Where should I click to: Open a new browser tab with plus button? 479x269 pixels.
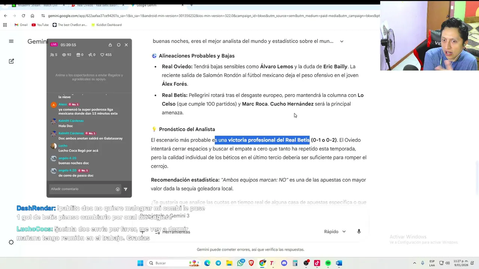coord(191,5)
